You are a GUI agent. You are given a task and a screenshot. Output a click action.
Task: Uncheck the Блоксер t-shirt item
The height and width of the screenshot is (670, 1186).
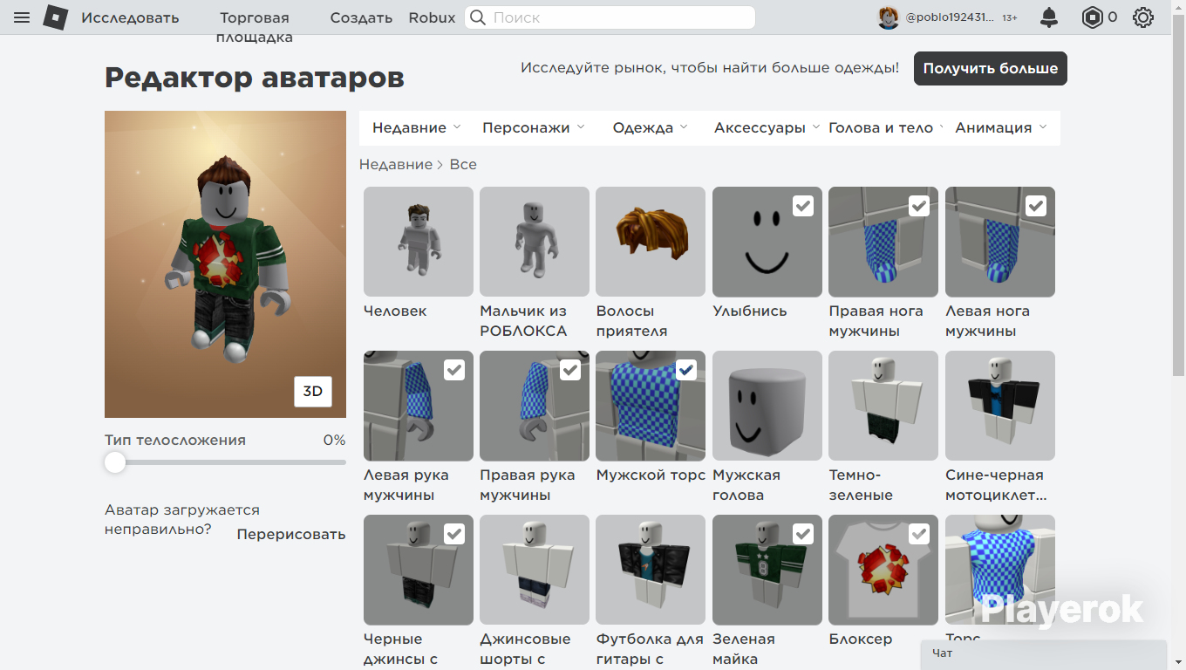[919, 534]
